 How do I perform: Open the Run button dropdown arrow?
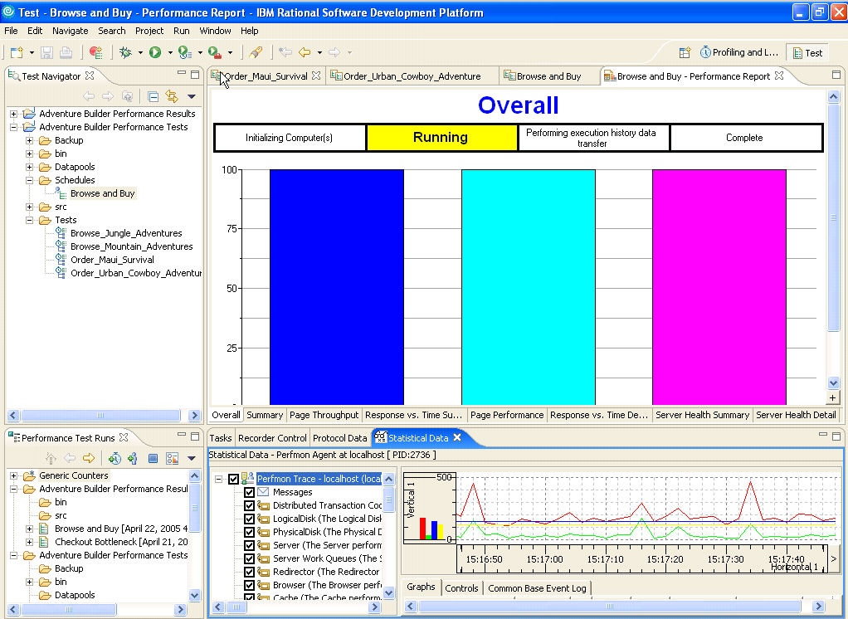pos(169,52)
